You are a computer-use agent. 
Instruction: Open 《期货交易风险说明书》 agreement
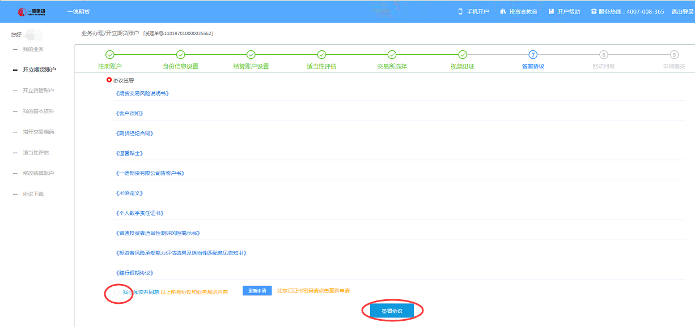click(142, 93)
